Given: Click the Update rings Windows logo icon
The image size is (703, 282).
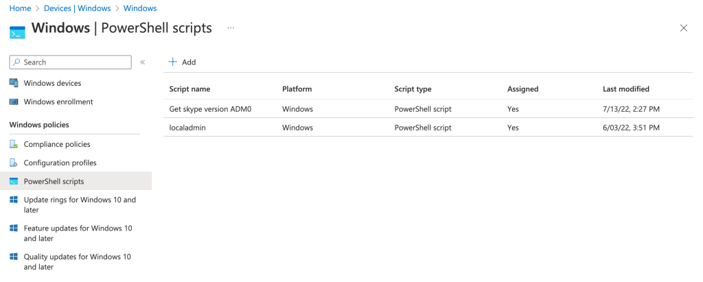Looking at the screenshot, I should point(14,200).
